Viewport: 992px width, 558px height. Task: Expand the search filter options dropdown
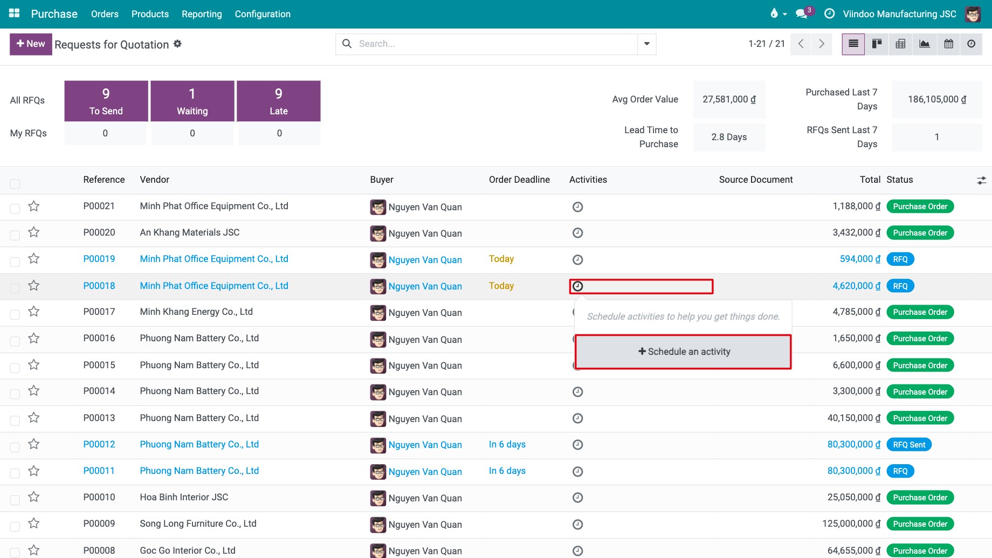pos(647,44)
